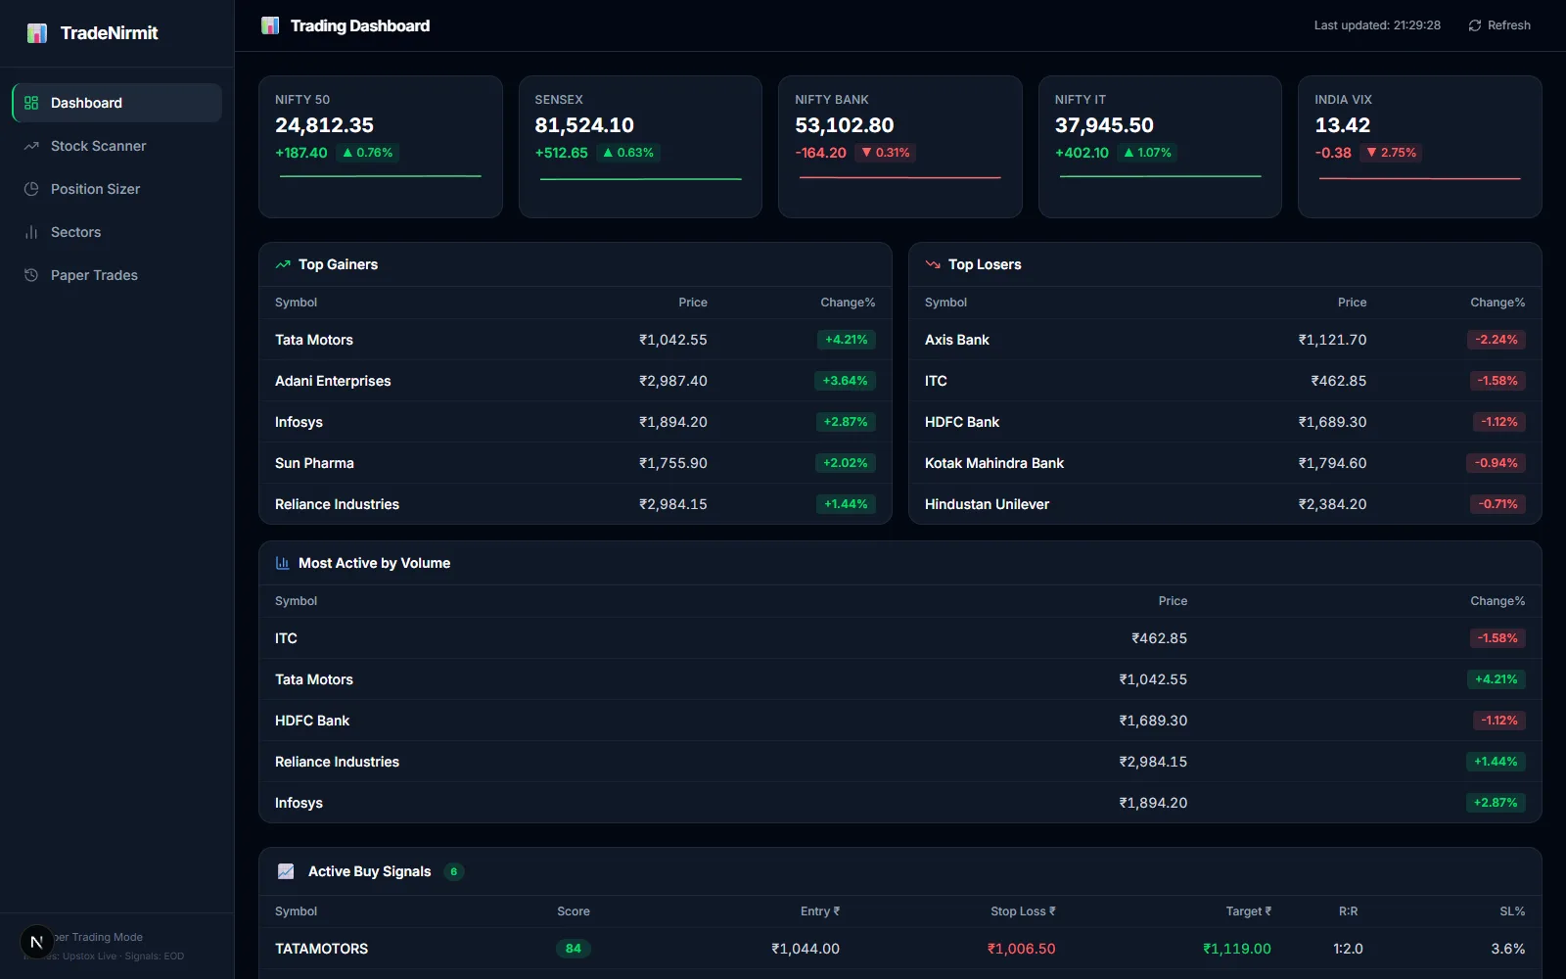
Task: Click the -2.24% change badge
Action: pyautogui.click(x=1497, y=340)
